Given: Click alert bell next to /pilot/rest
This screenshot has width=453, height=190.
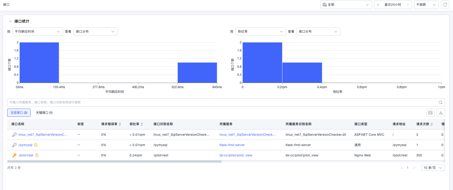Looking at the screenshot, I should 37,155.
